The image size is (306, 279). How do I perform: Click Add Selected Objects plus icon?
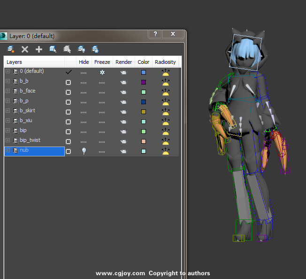tap(39, 49)
